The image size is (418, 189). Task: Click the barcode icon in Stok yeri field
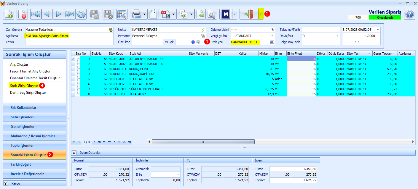272,42
